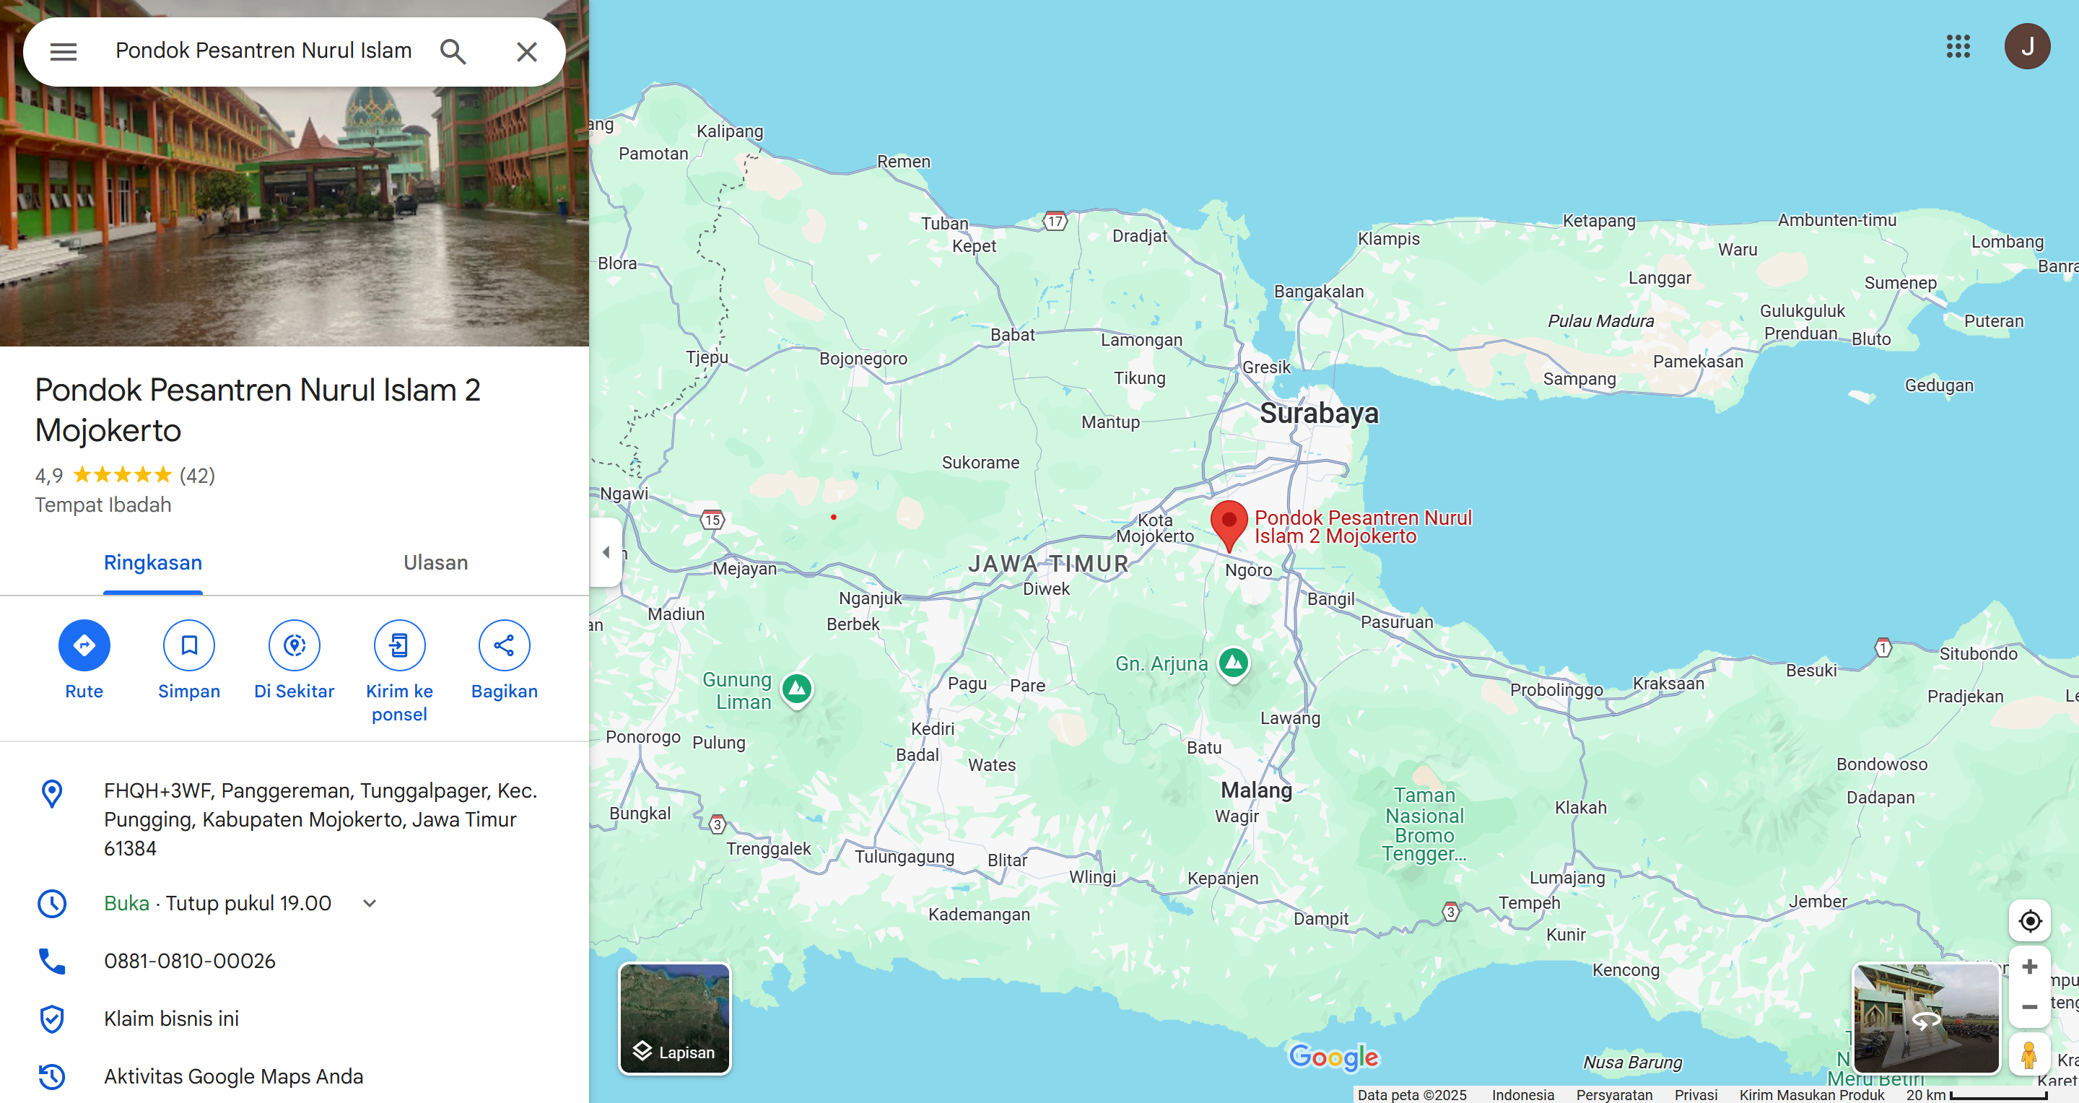Switch to the Ulasan tab
This screenshot has width=2079, height=1103.
tap(436, 562)
